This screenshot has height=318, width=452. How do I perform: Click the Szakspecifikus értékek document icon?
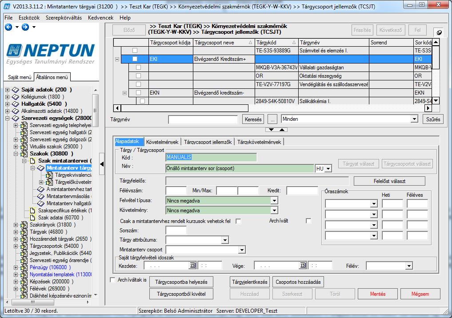tap(32, 211)
